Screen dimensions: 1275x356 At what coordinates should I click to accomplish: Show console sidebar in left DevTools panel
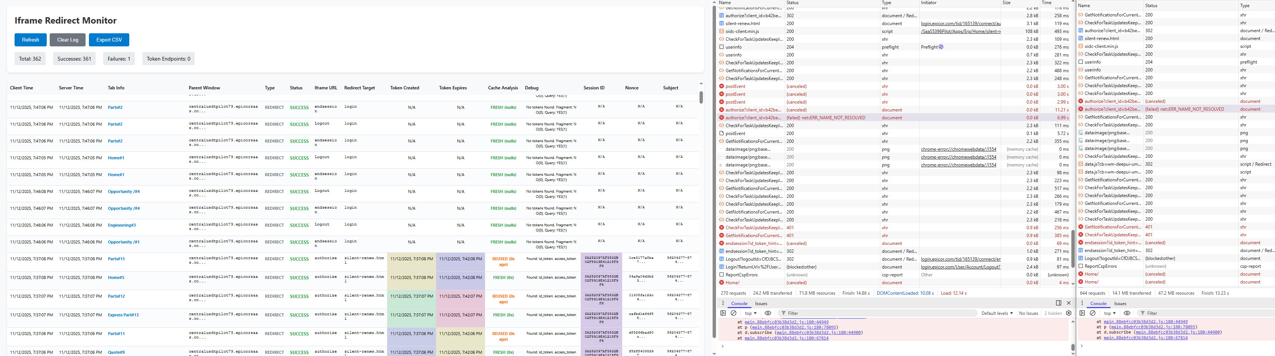point(723,313)
